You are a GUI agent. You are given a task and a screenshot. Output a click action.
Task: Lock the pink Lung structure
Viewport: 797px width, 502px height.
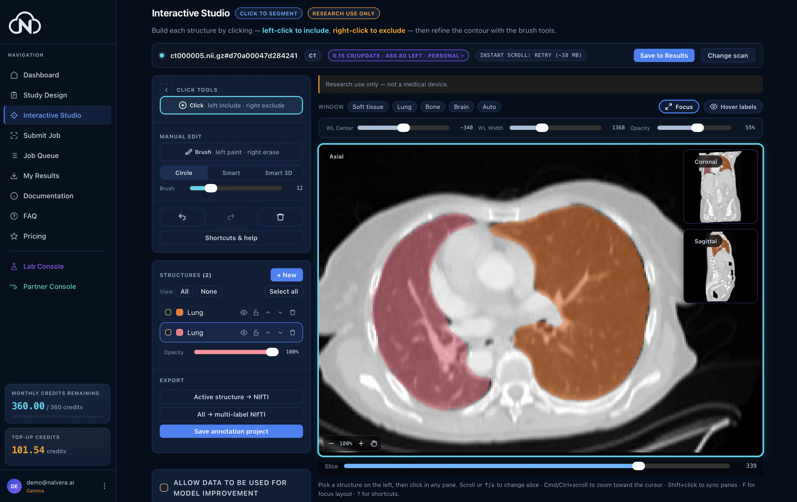pos(256,333)
